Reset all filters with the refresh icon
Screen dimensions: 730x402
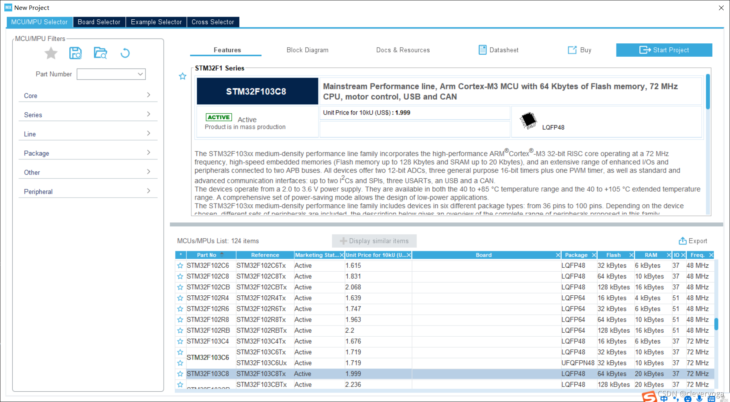(125, 53)
